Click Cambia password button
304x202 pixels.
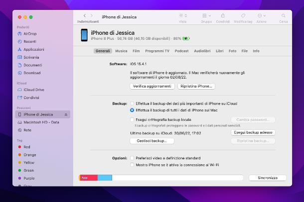(253, 120)
